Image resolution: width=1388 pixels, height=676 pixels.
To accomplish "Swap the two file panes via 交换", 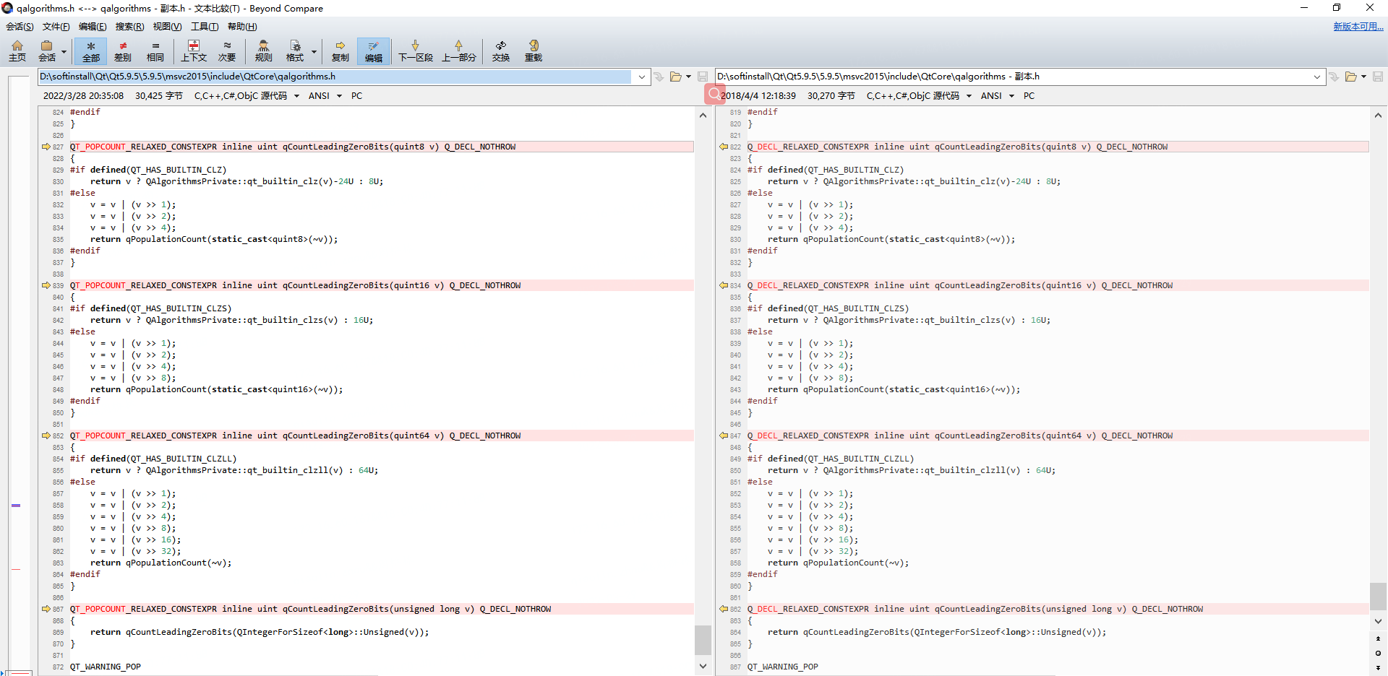I will point(500,51).
